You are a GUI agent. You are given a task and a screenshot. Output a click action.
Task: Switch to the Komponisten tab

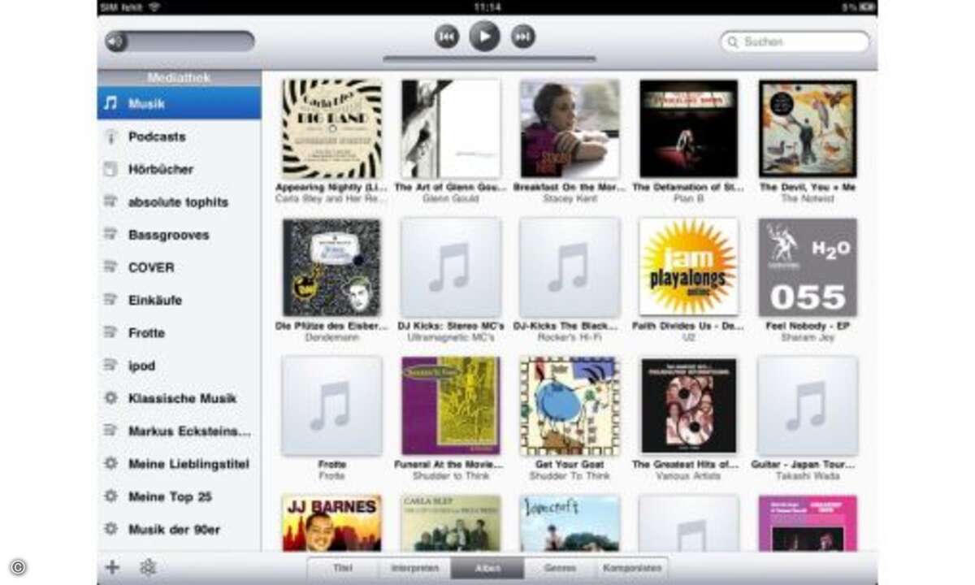click(632, 568)
